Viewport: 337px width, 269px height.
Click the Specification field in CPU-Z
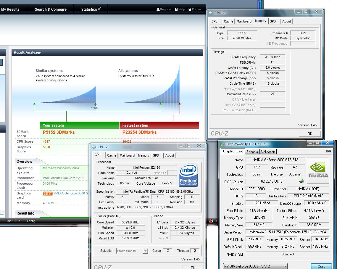pyautogui.click(x=158, y=191)
